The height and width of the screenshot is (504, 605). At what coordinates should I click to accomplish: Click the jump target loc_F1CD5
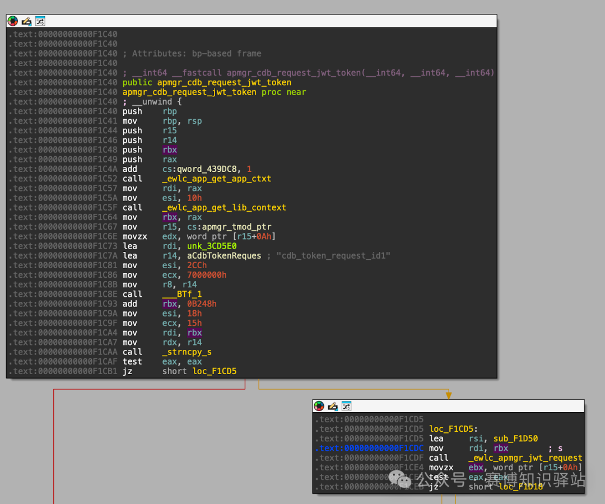click(x=215, y=371)
